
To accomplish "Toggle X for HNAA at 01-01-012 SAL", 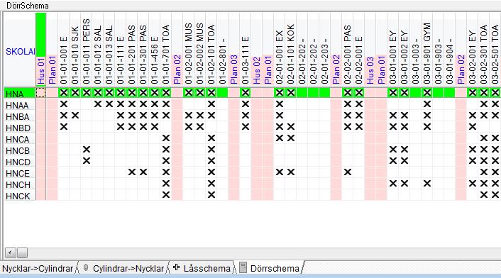I will click(98, 104).
